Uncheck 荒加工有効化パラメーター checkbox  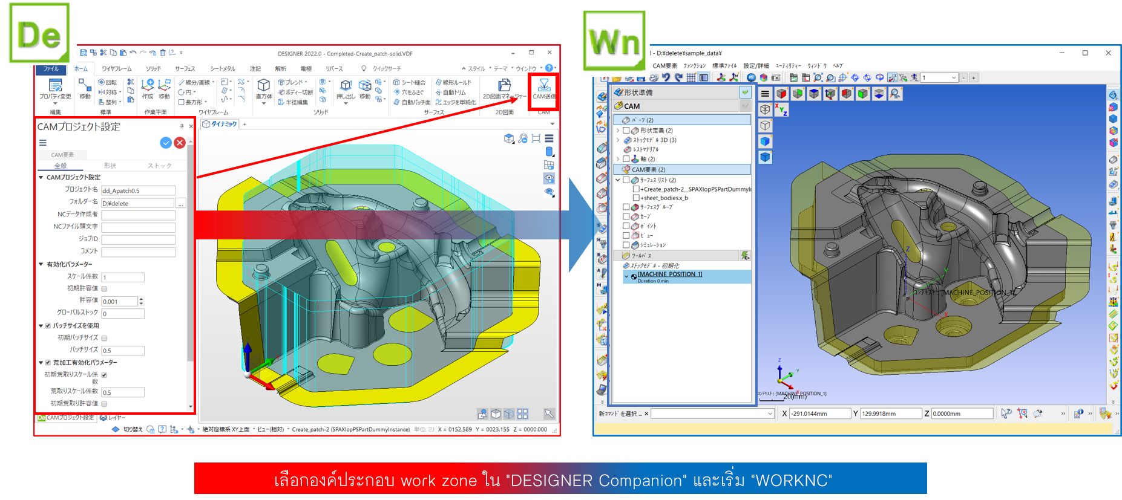[x=48, y=363]
